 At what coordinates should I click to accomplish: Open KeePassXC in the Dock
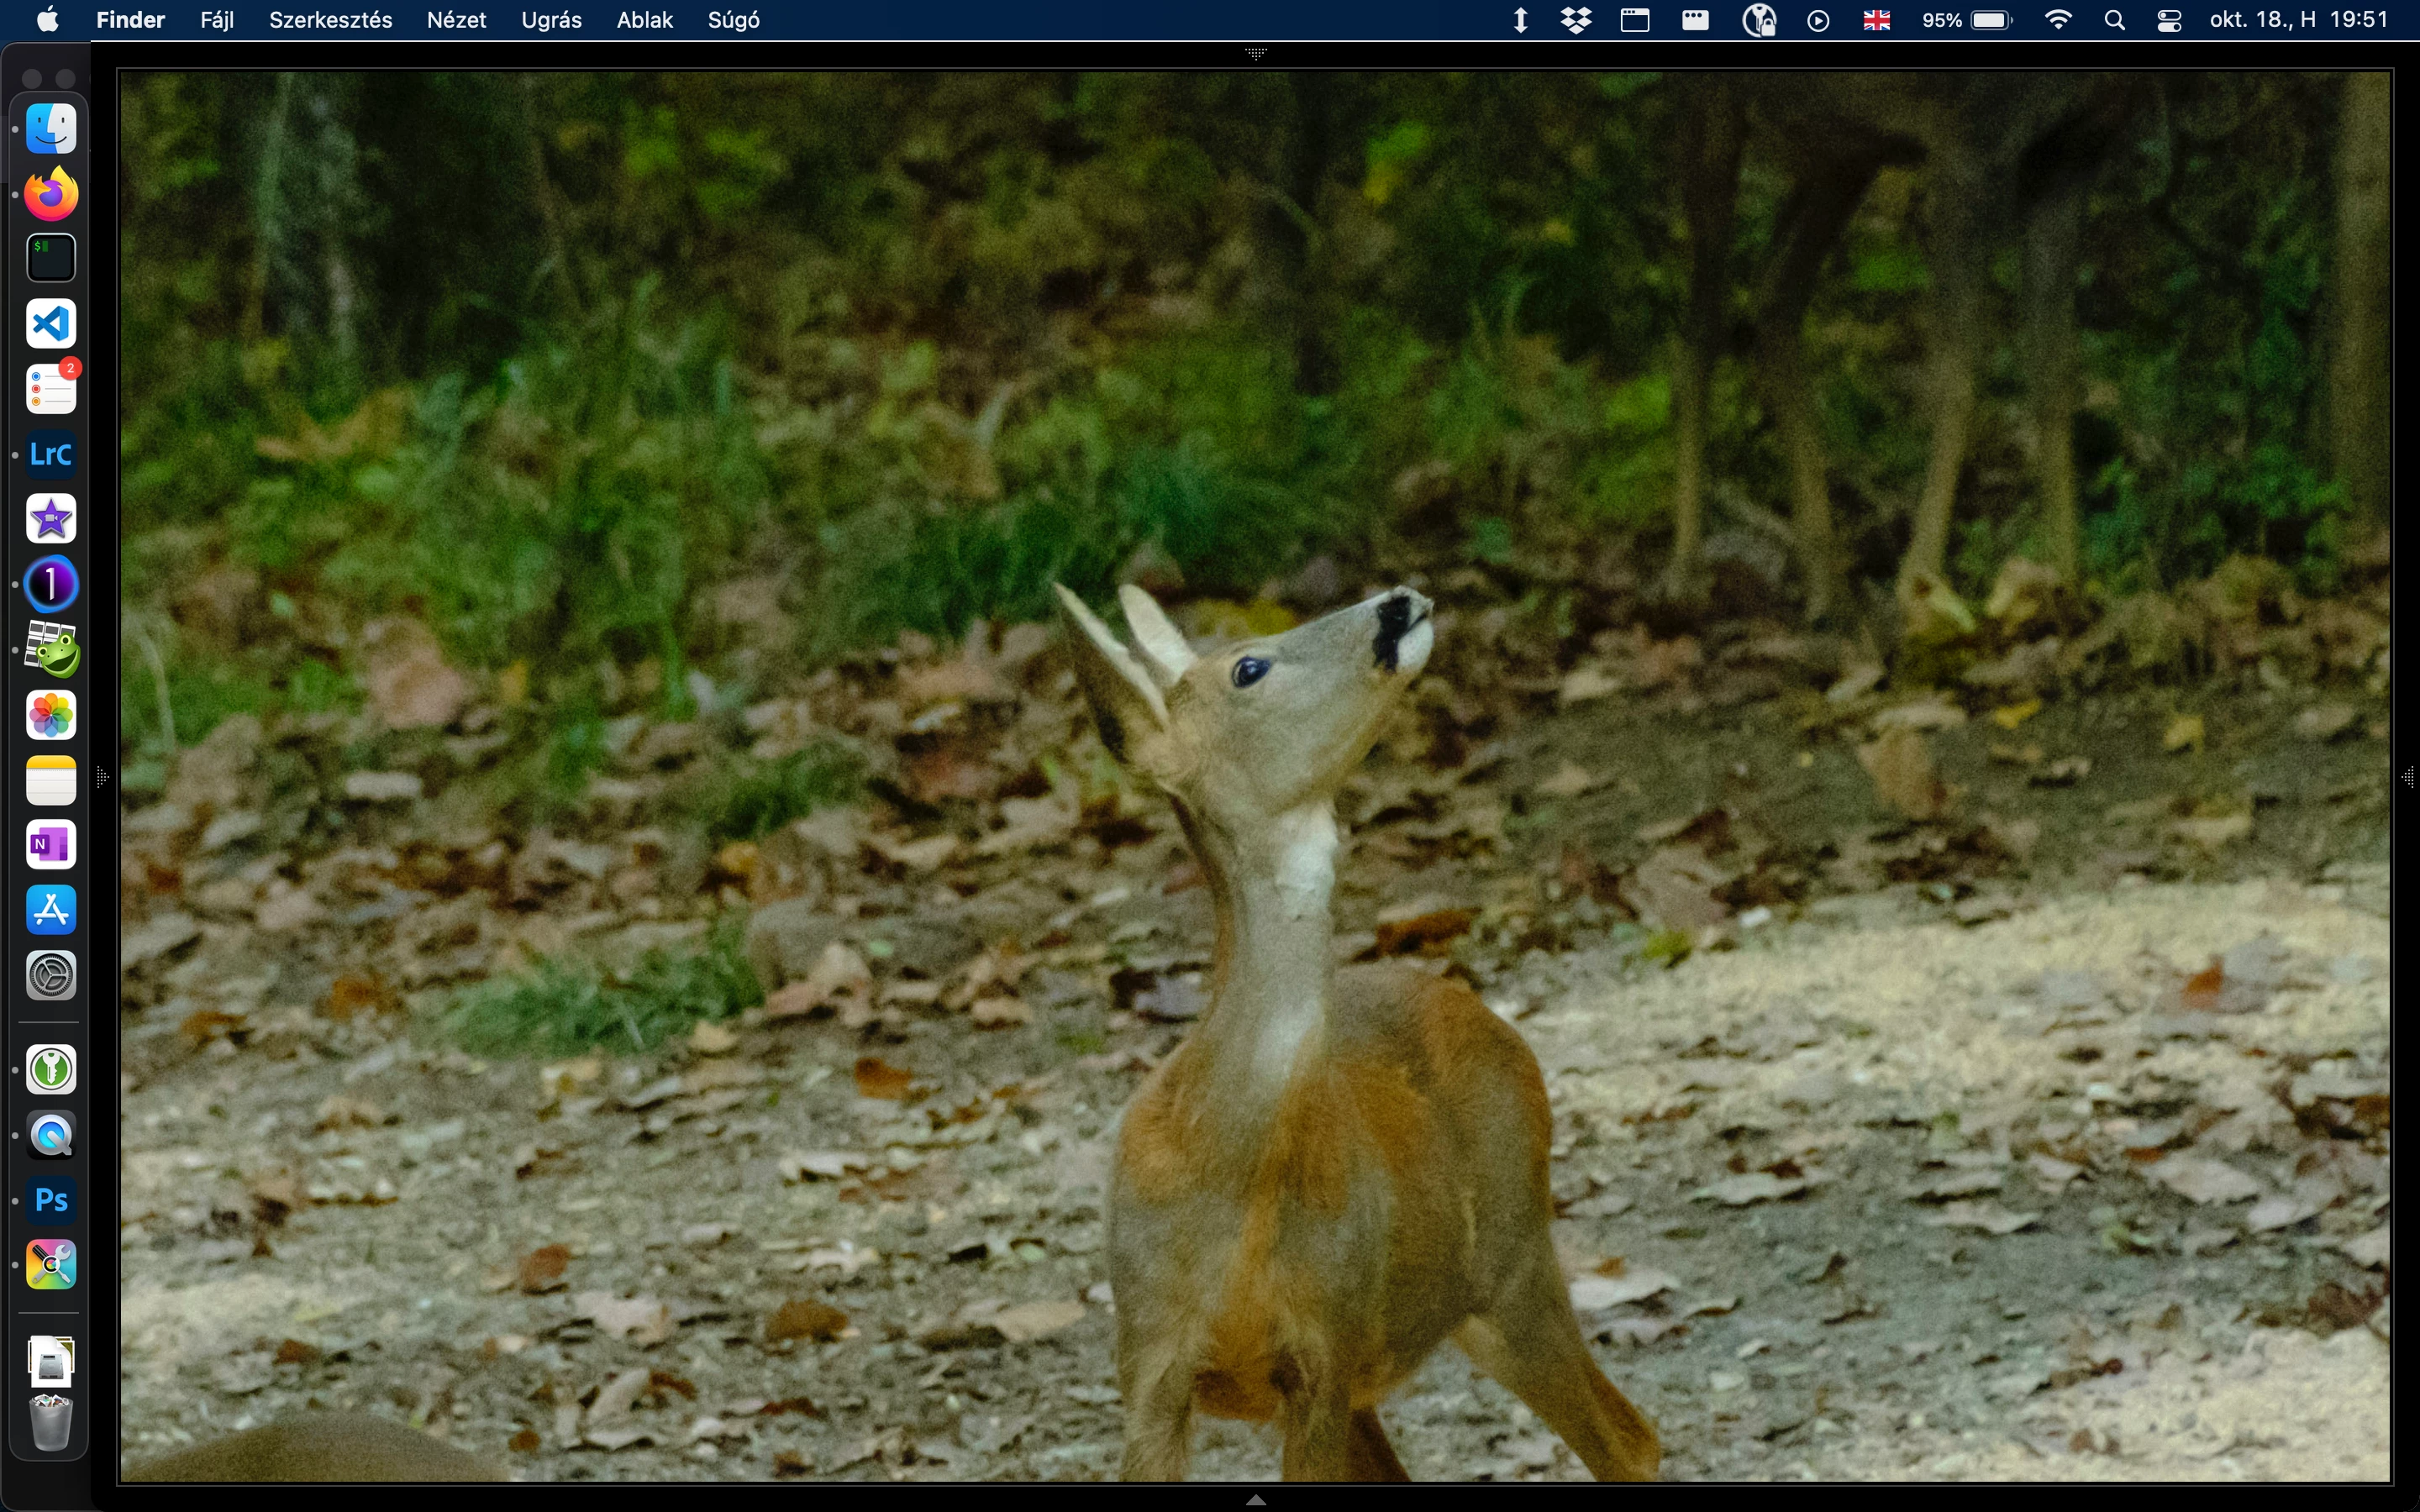[51, 1071]
